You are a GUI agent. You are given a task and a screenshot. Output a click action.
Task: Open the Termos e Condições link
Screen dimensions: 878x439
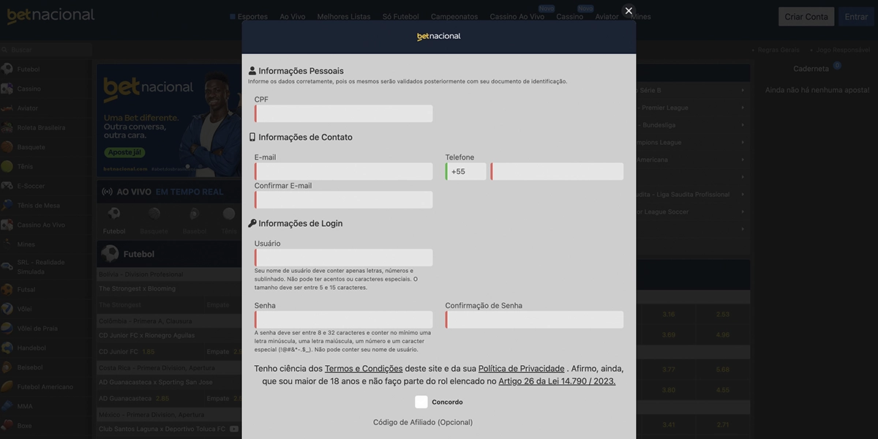tap(364, 369)
